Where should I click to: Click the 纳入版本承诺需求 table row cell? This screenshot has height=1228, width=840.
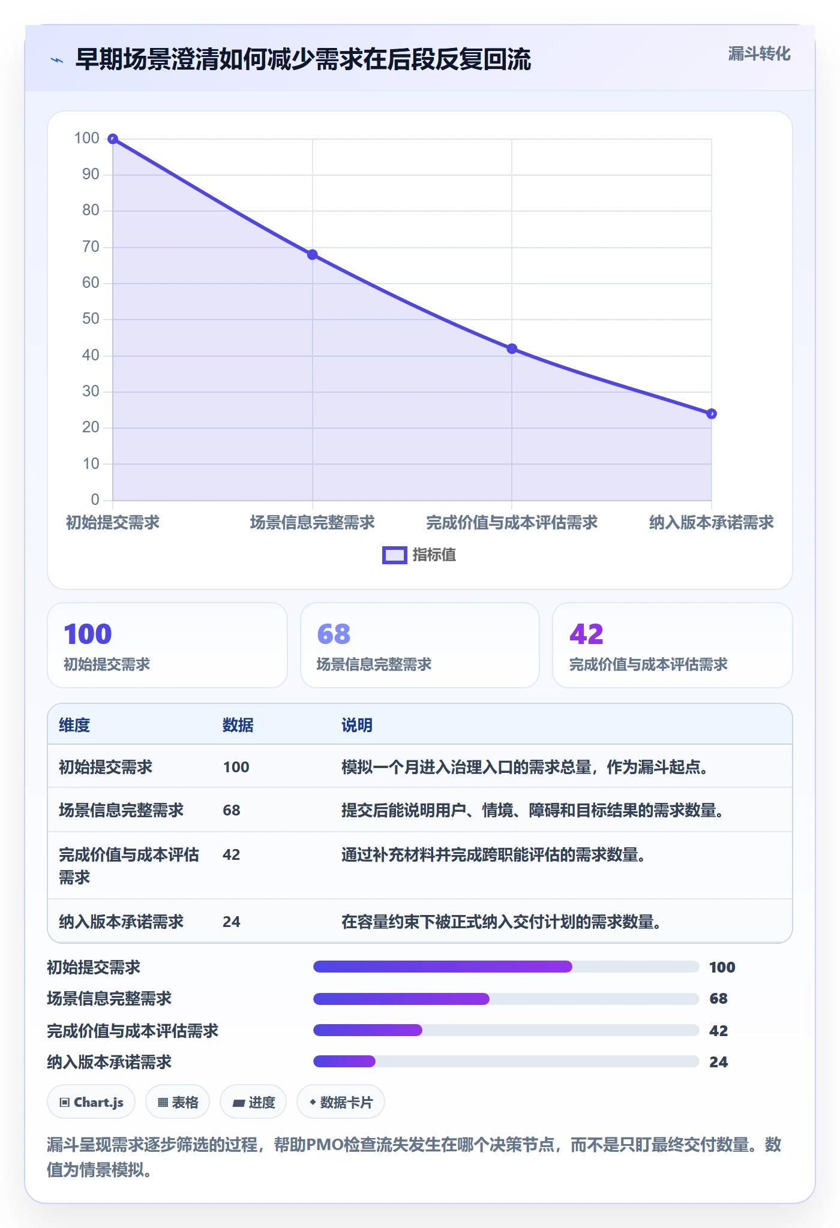pos(121,922)
